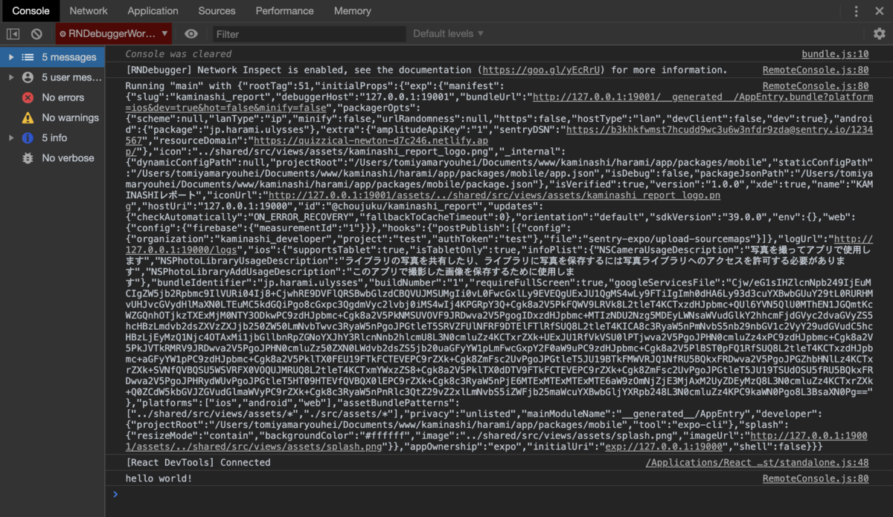893x517 pixels.
Task: Open RemoteConsole.js:80 link beside Running main log
Action: pos(816,86)
